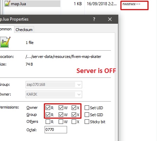
Task: Enable Others R permission checkbox
Action: pos(48,122)
